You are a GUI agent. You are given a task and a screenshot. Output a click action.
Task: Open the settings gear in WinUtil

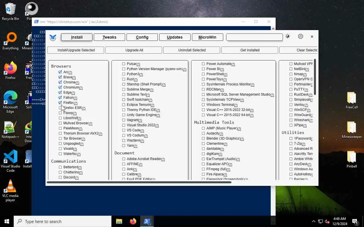pyautogui.click(x=301, y=36)
